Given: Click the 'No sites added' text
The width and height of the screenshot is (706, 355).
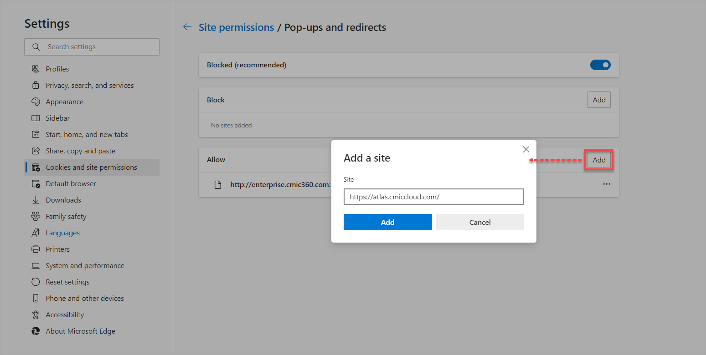Looking at the screenshot, I should coord(231,125).
